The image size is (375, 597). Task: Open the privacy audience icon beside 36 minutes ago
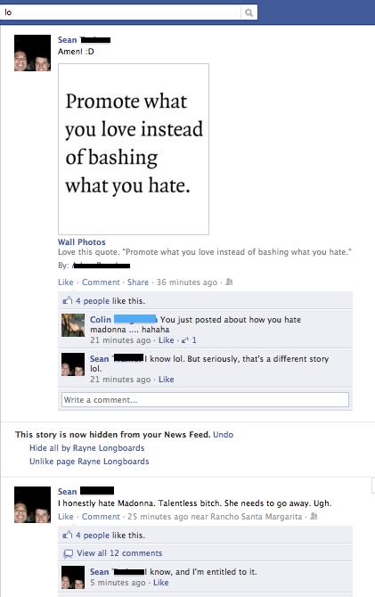[229, 282]
